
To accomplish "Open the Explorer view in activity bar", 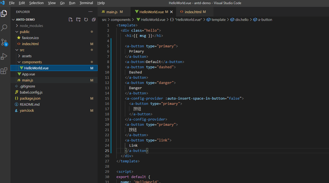I will 4,13.
